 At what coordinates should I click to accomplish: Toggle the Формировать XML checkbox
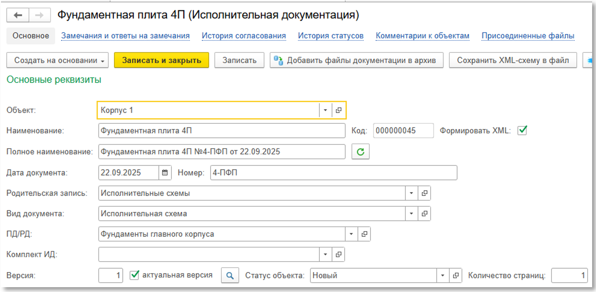(522, 130)
